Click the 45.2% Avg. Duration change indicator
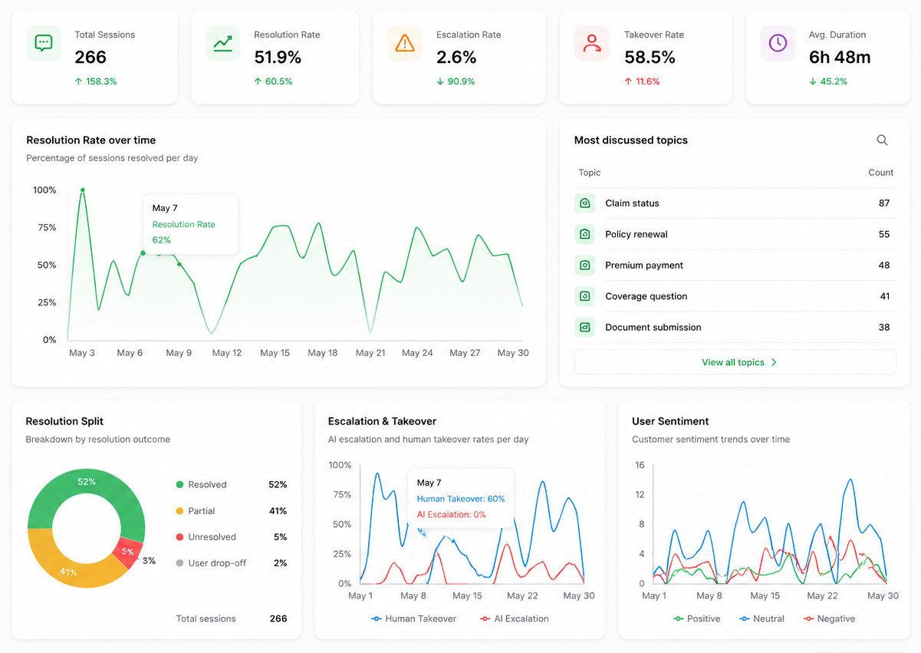Viewport: 921px width, 653px height. 828,81
